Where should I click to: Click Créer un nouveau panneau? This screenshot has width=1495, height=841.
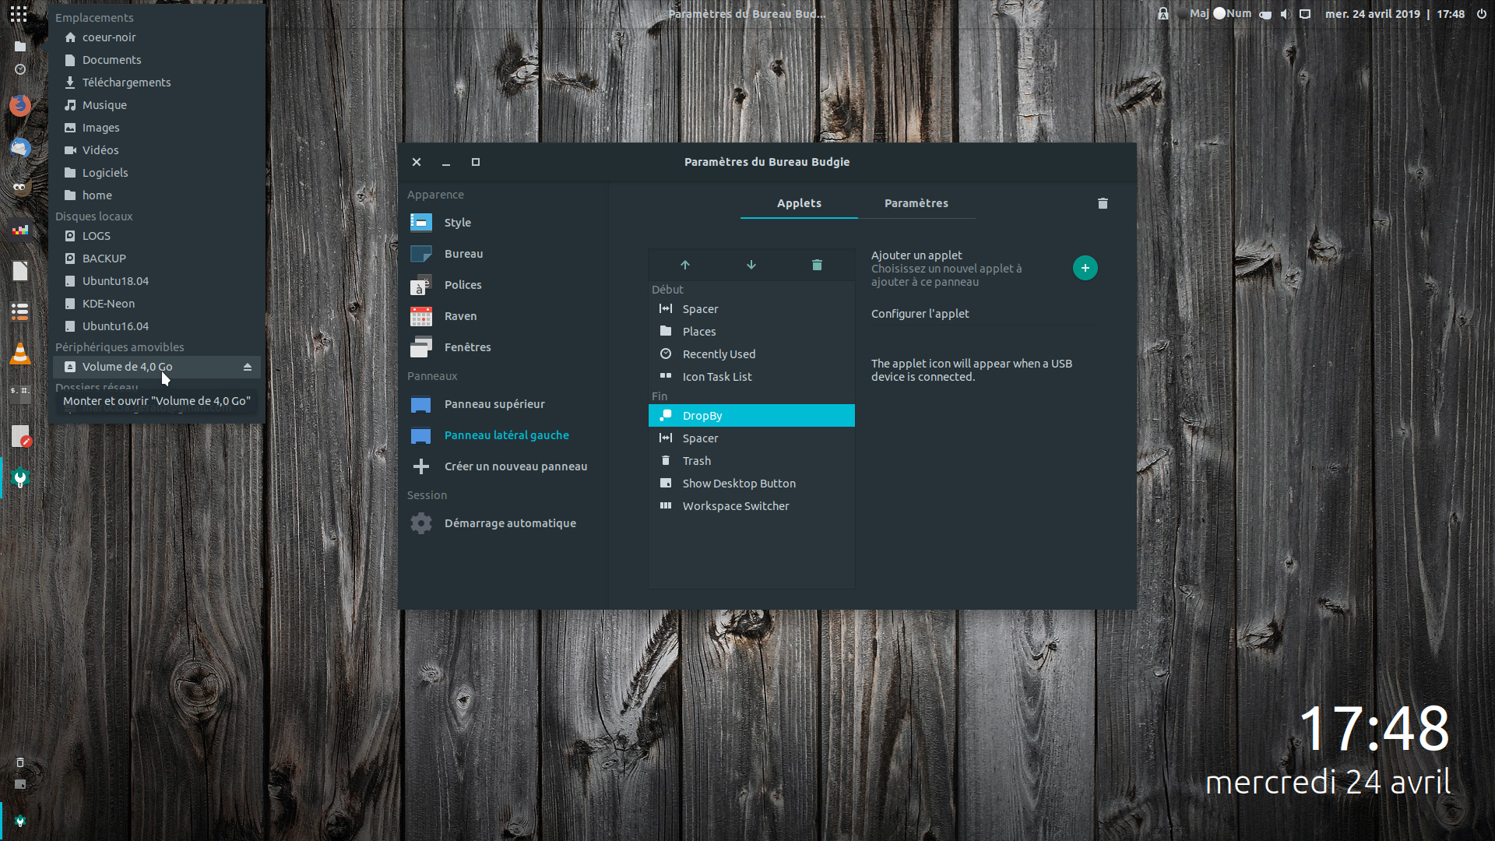click(515, 466)
